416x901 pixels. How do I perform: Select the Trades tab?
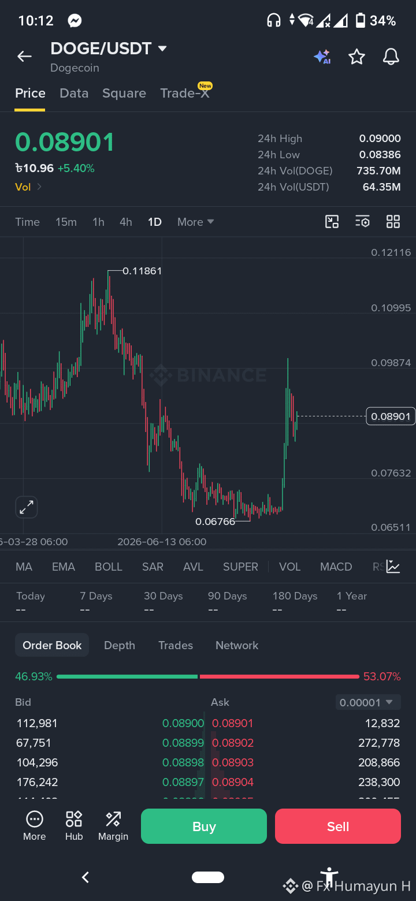(x=176, y=645)
